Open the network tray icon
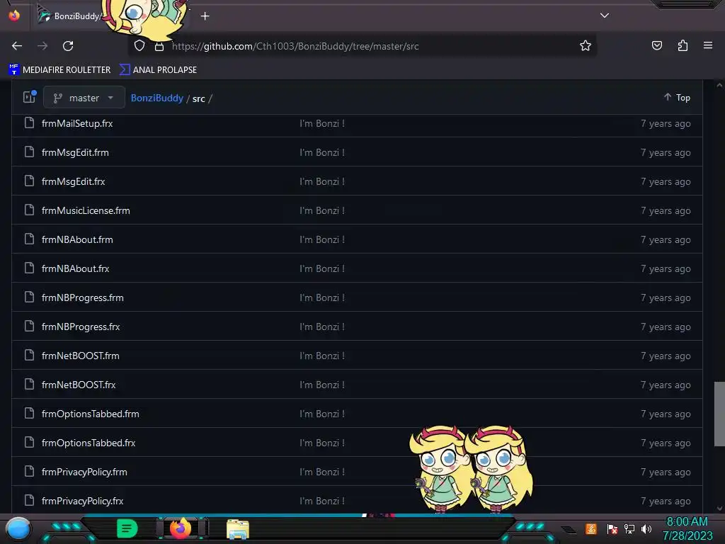The width and height of the screenshot is (725, 544). point(629,528)
